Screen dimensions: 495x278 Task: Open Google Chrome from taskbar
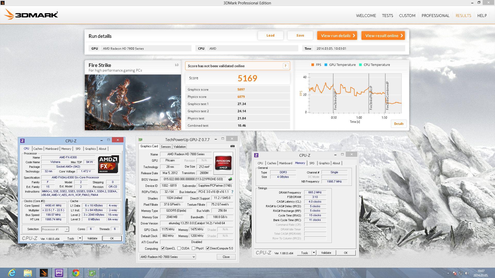coord(76,273)
